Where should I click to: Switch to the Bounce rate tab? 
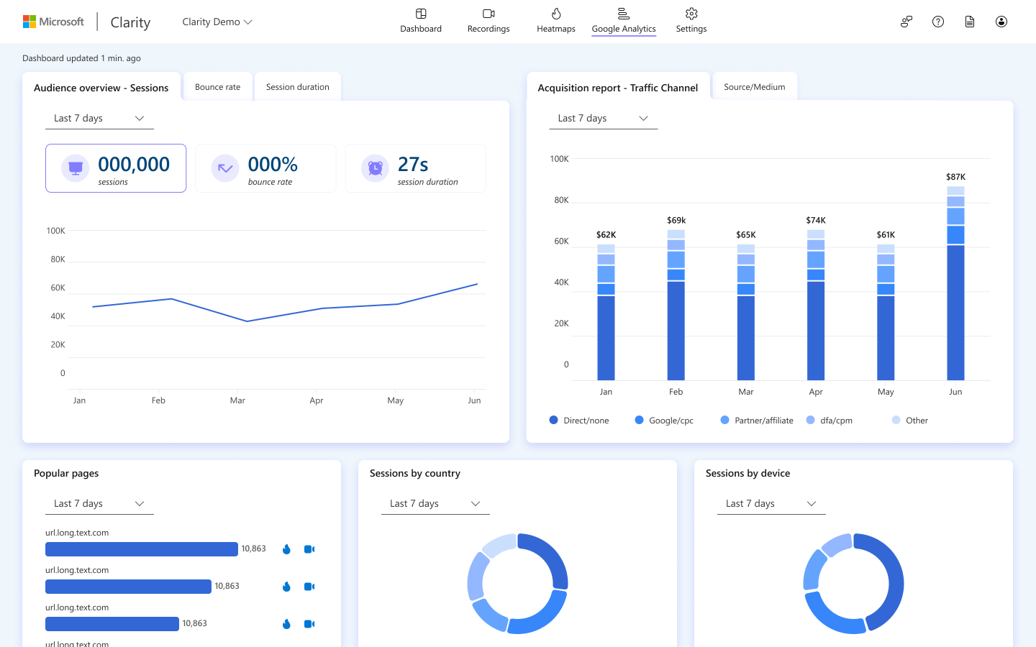coord(217,86)
